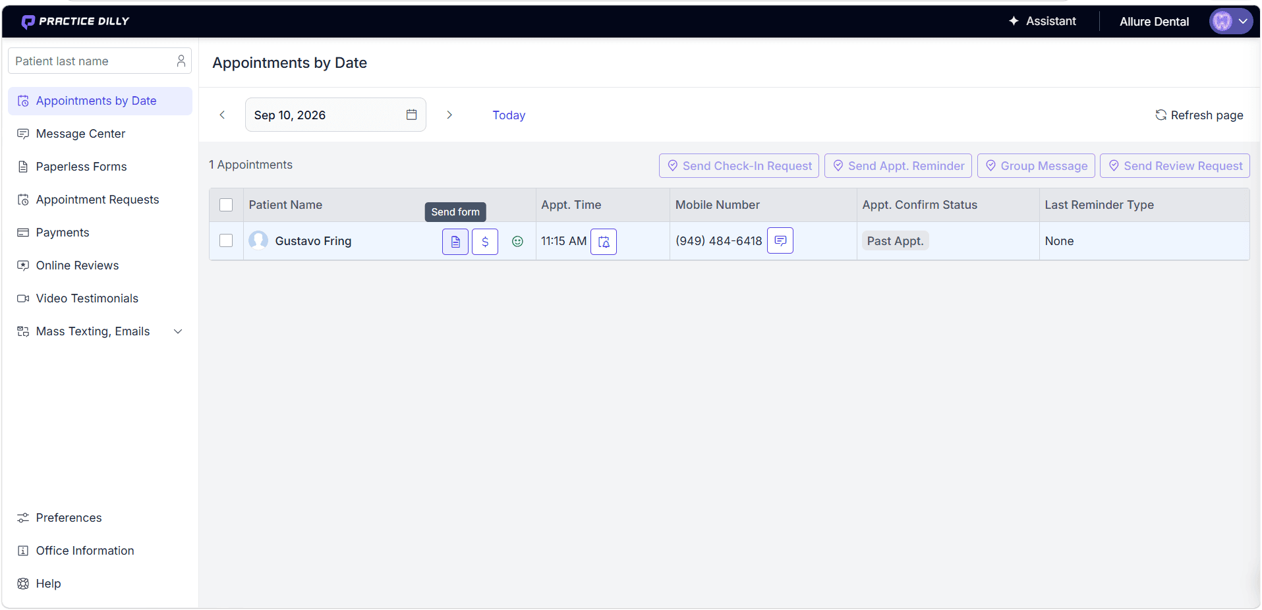Open the text message icon next to phone number

[780, 240]
